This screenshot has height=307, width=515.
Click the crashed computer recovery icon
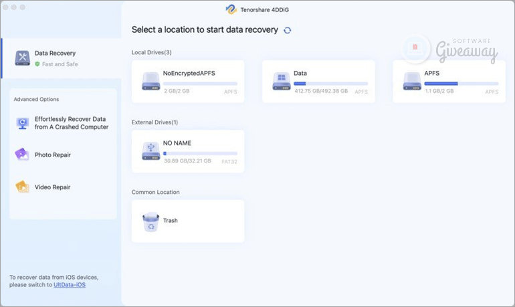pyautogui.click(x=22, y=123)
